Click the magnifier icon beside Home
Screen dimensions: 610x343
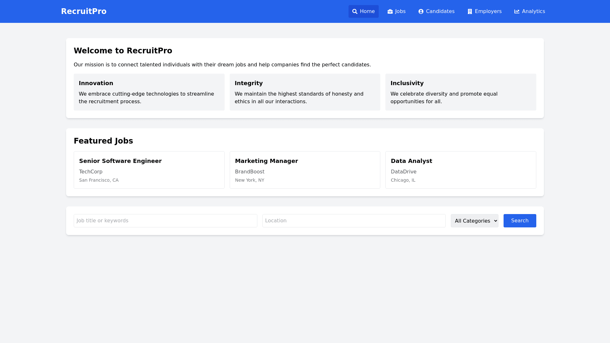coord(355,11)
